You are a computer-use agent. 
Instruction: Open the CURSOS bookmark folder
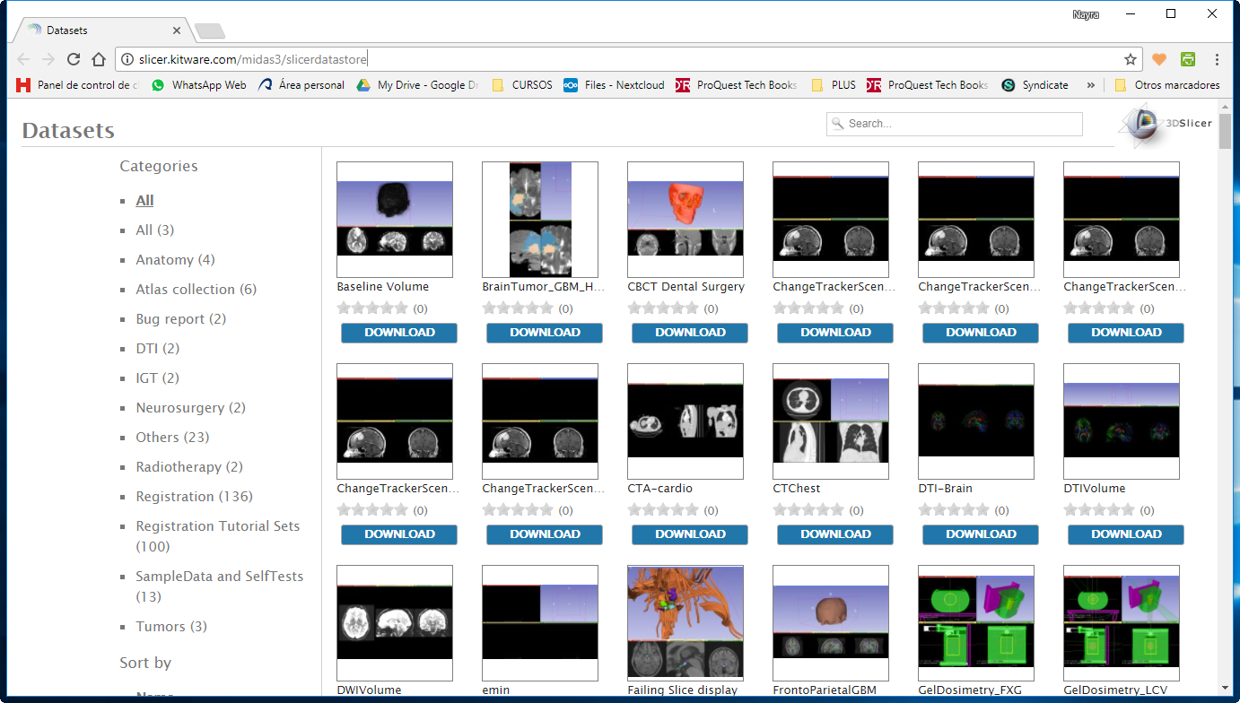click(522, 85)
